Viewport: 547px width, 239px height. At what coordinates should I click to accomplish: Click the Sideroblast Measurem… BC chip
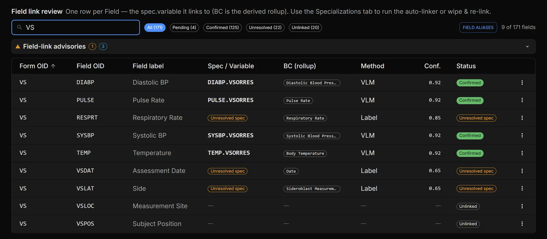point(312,189)
